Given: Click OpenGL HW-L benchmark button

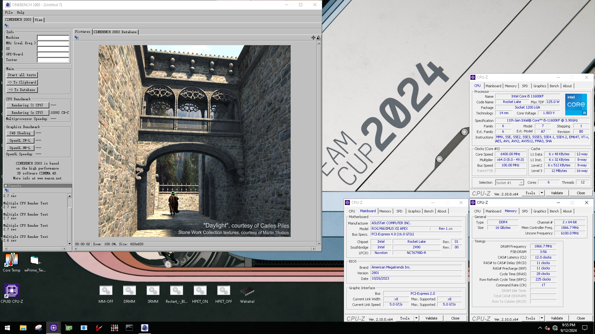Looking at the screenshot, I should click(20, 148).
